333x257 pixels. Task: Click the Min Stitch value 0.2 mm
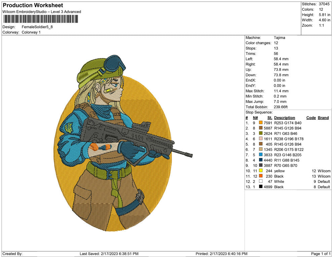(280, 96)
